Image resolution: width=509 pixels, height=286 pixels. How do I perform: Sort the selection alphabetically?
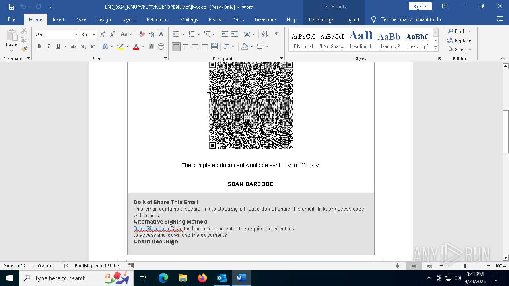click(x=265, y=34)
